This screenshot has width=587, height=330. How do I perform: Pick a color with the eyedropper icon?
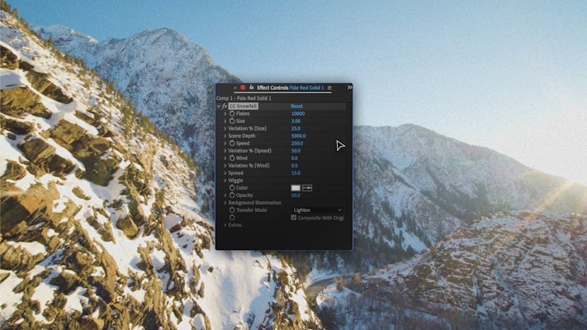[x=307, y=188]
